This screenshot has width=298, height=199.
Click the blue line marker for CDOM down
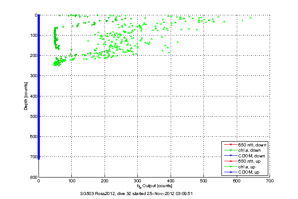click(x=231, y=156)
